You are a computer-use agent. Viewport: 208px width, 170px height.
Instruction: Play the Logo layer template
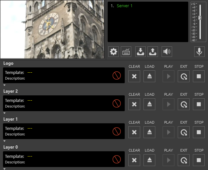(169, 76)
